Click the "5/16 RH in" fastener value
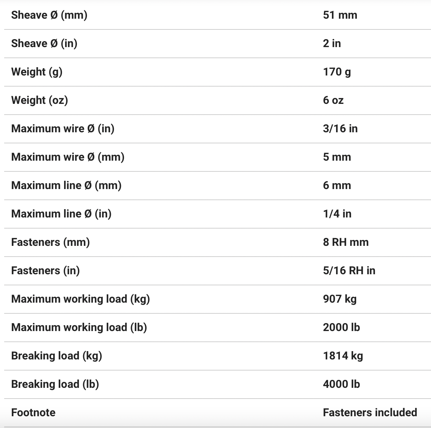This screenshot has width=431, height=428. [349, 270]
